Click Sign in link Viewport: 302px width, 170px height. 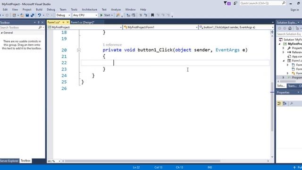pos(294,9)
